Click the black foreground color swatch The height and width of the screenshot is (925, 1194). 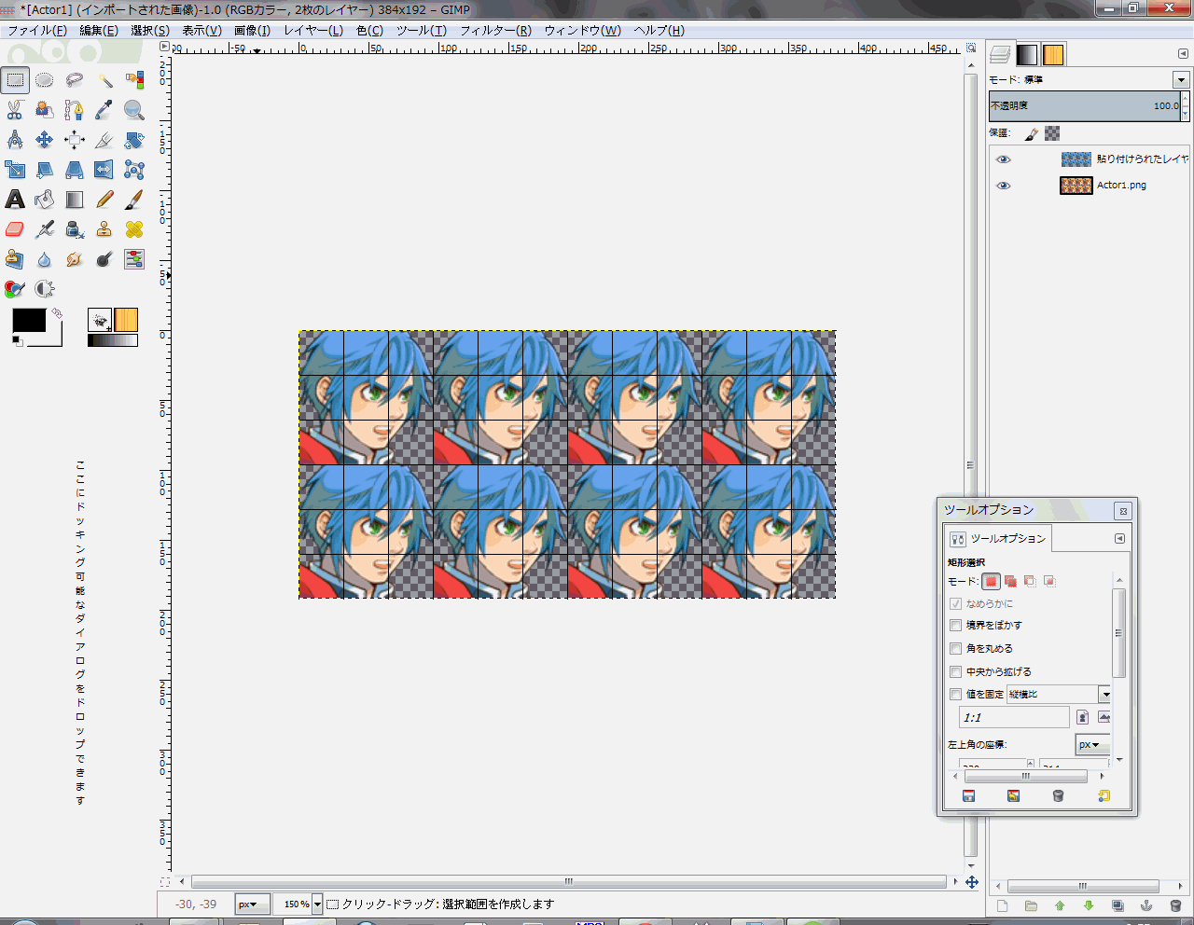click(x=28, y=321)
